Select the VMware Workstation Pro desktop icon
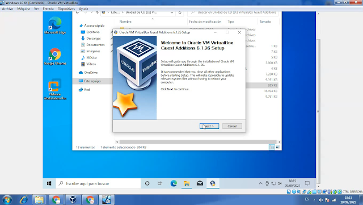 pyautogui.click(x=55, y=89)
